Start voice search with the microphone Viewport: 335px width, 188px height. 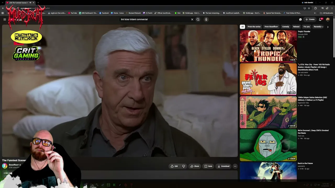(x=206, y=19)
